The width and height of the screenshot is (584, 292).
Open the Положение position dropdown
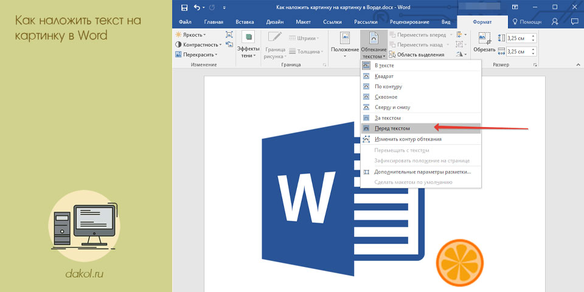point(345,44)
